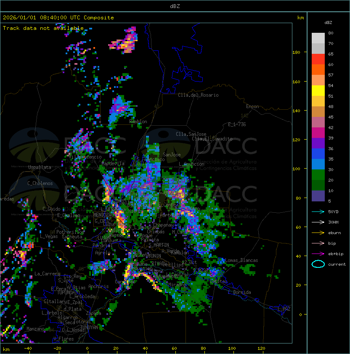Click the magenta 39-42 dBZ swatch
This screenshot has width=350, height=354.
tap(318, 133)
